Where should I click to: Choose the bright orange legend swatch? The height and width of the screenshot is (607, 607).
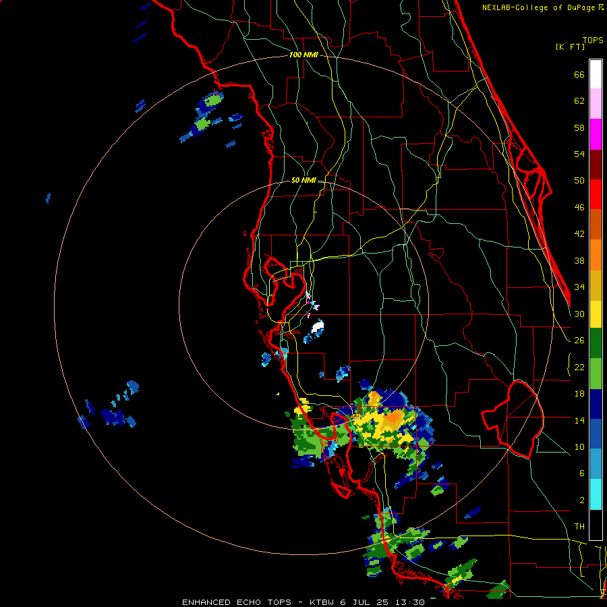(596, 255)
